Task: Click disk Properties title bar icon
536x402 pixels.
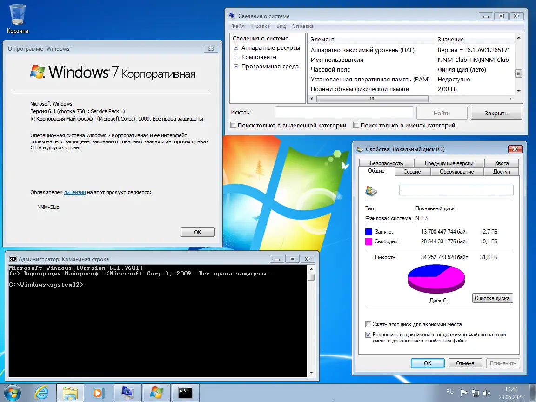Action: 360,149
